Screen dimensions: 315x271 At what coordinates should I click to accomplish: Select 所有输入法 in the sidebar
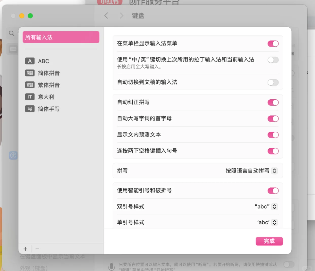click(61, 37)
